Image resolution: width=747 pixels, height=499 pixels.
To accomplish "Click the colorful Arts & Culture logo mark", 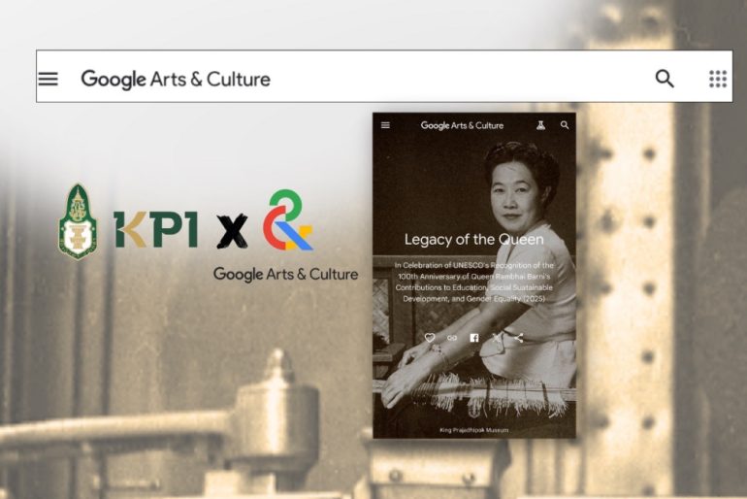I will click(x=287, y=221).
